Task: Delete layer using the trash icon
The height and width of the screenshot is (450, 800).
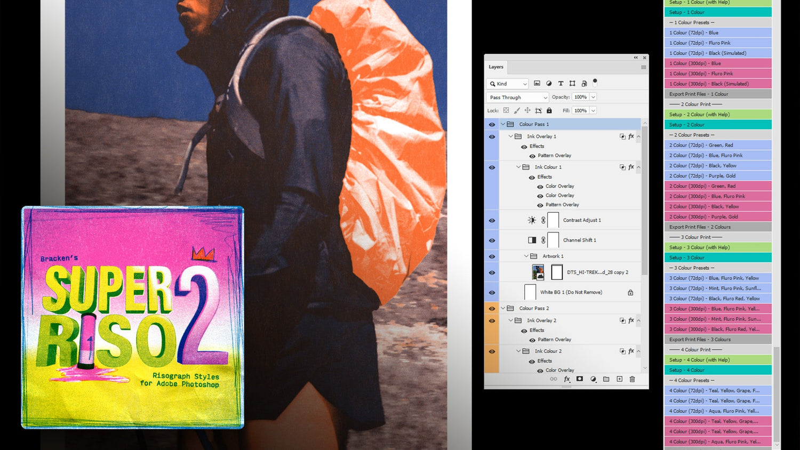Action: click(x=632, y=379)
